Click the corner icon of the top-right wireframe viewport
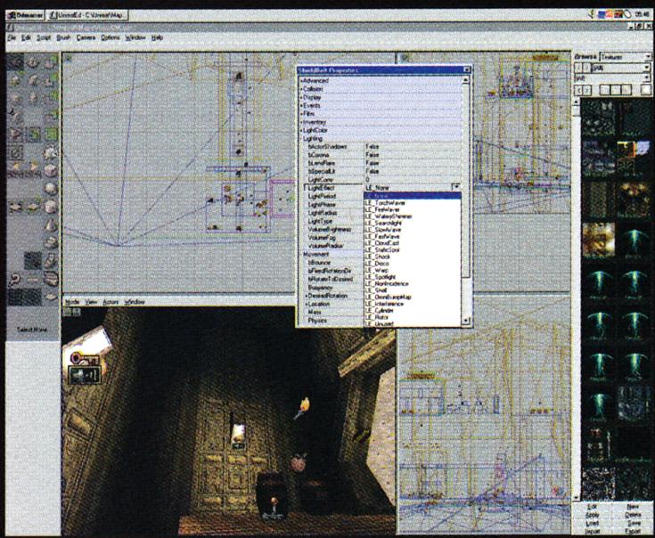 click(405, 59)
